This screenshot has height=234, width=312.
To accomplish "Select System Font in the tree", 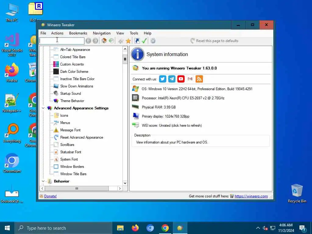I will (69, 159).
